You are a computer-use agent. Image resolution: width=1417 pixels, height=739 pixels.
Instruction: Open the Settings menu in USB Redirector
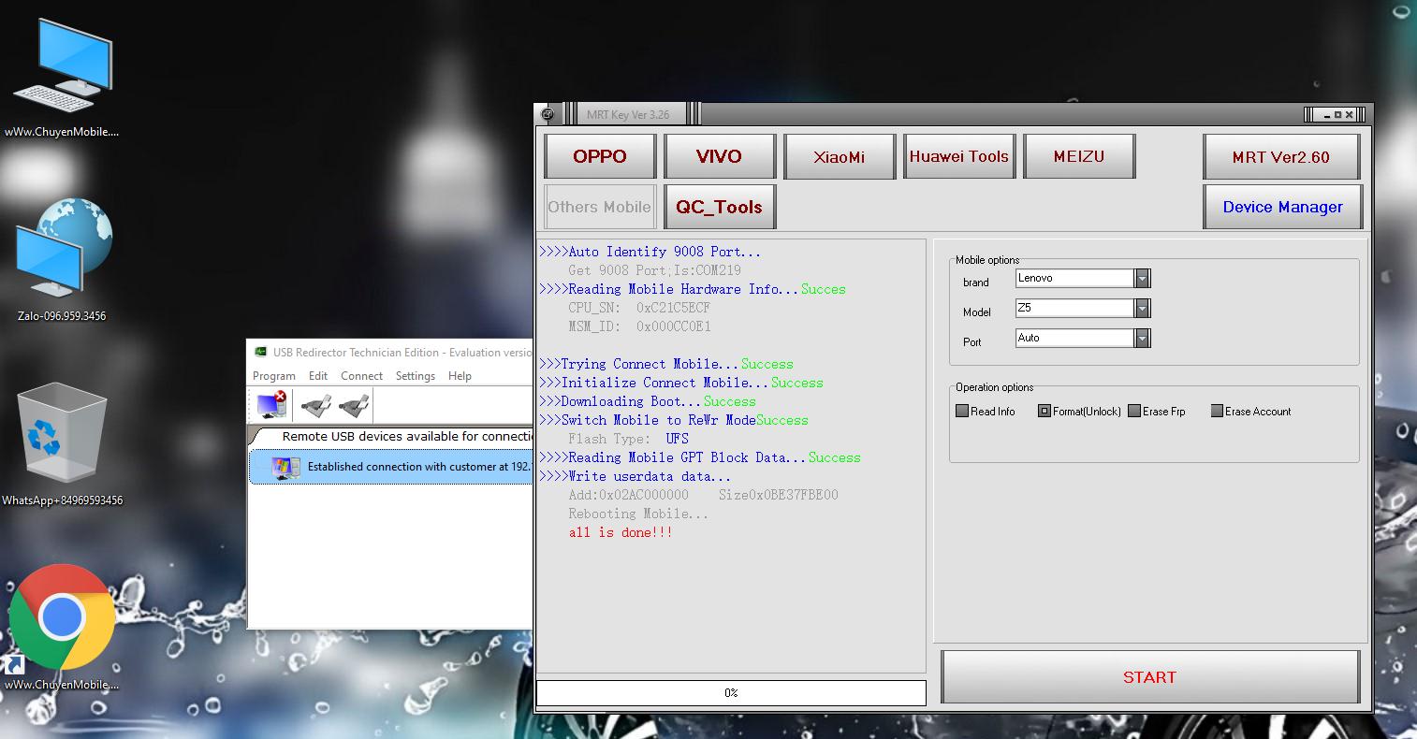coord(416,376)
